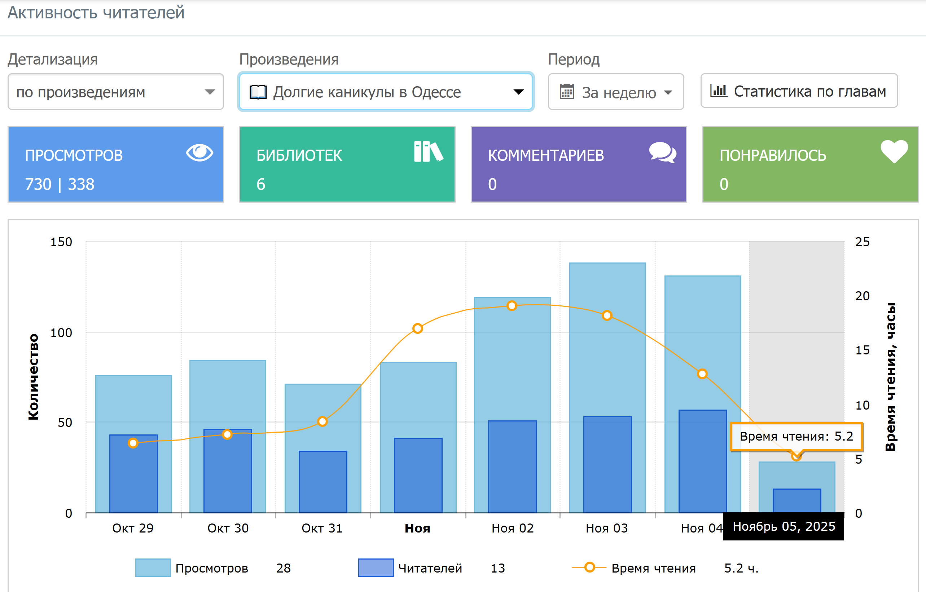926x592 pixels.
Task: Toggle the Читателей series in chart legend
Action: coord(430,568)
